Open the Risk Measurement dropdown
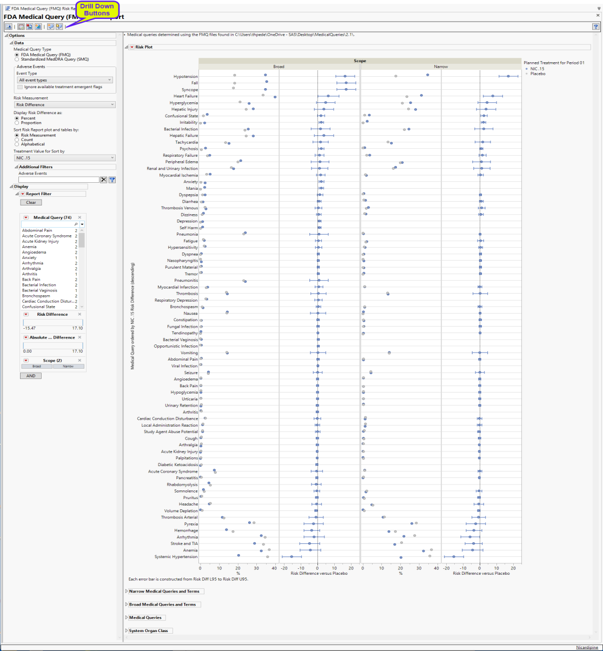 [64, 105]
